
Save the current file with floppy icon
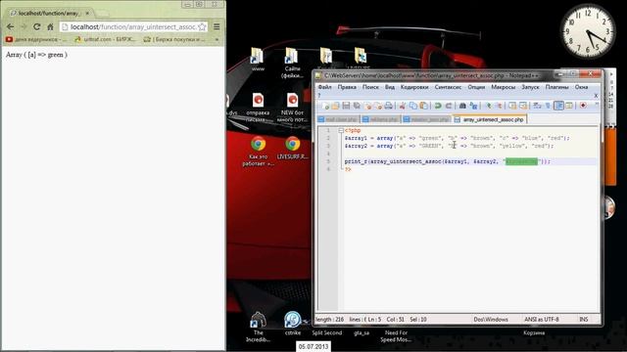tap(346, 106)
